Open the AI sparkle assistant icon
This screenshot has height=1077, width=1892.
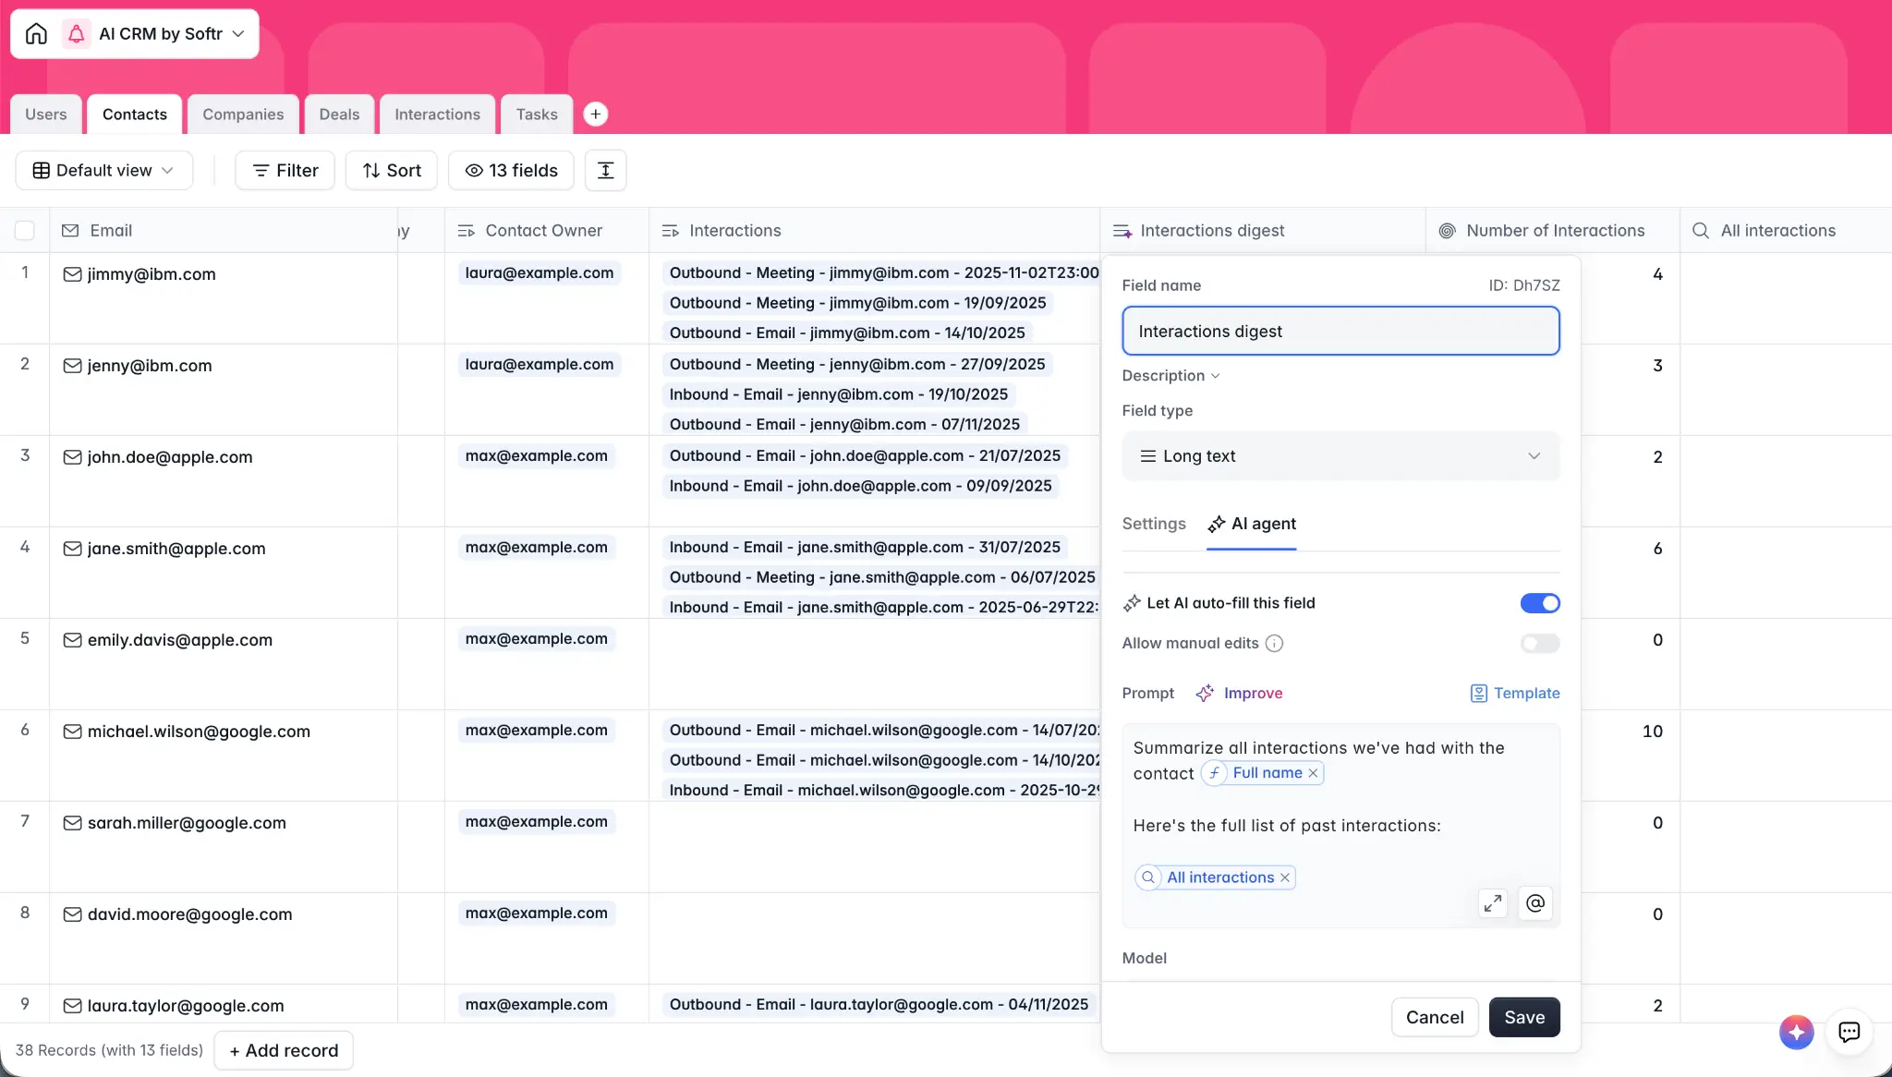click(x=1796, y=1032)
